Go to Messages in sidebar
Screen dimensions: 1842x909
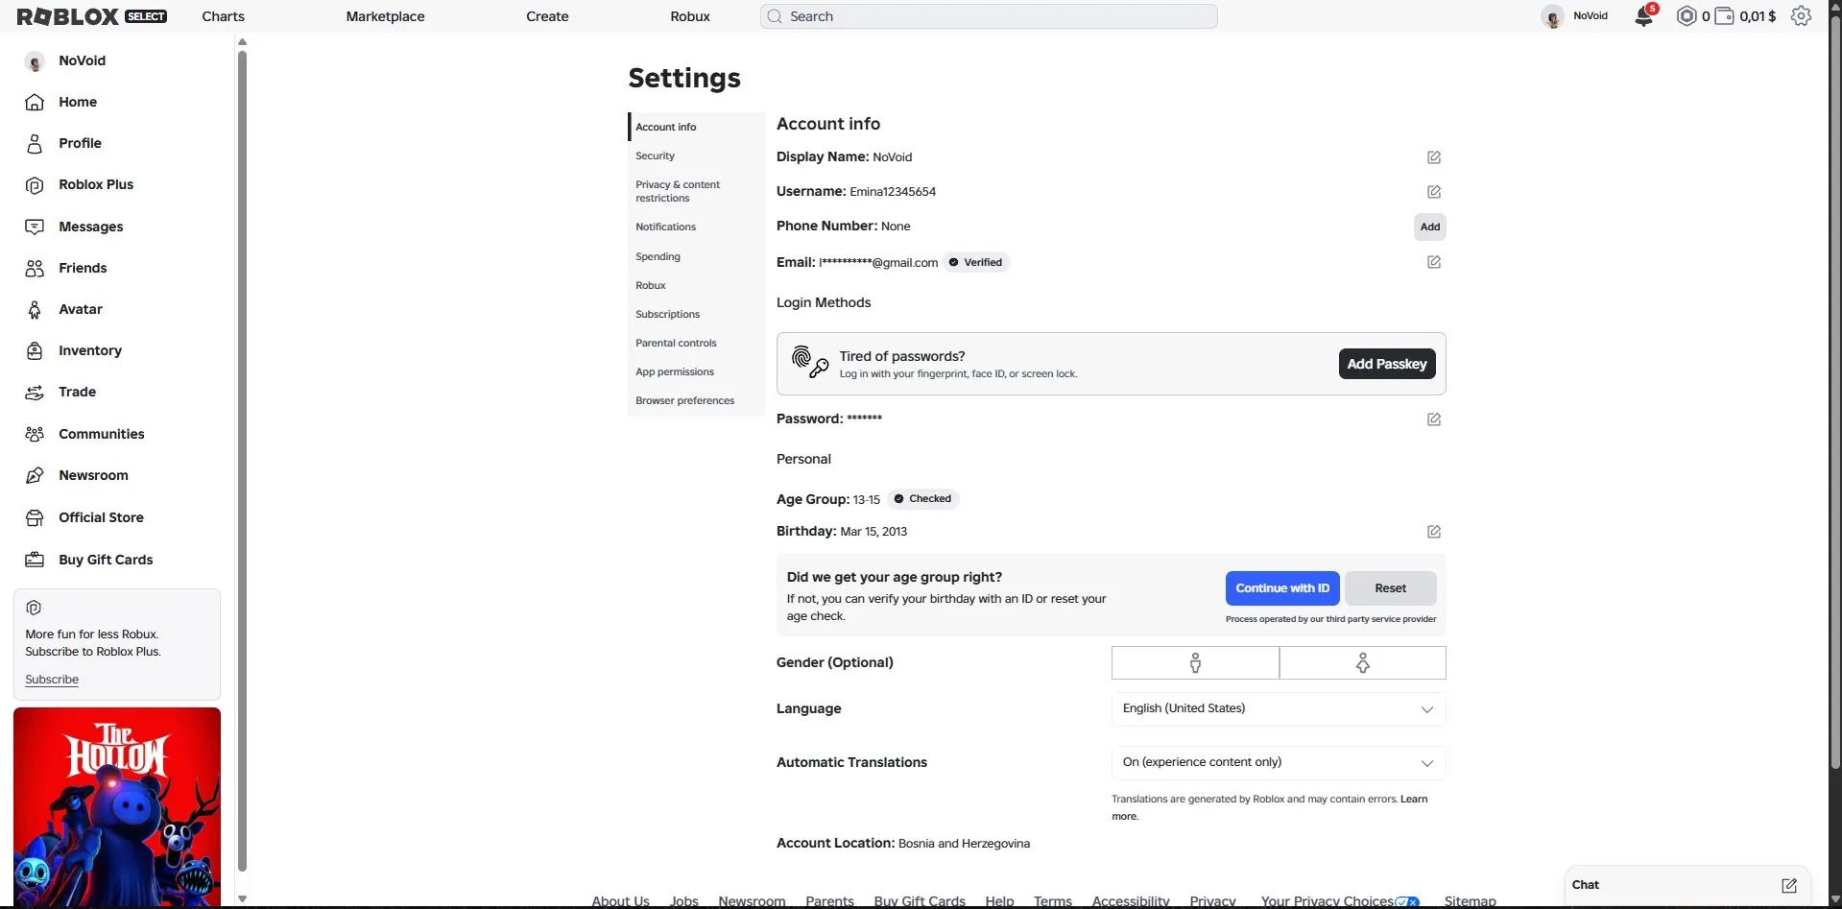click(x=91, y=227)
